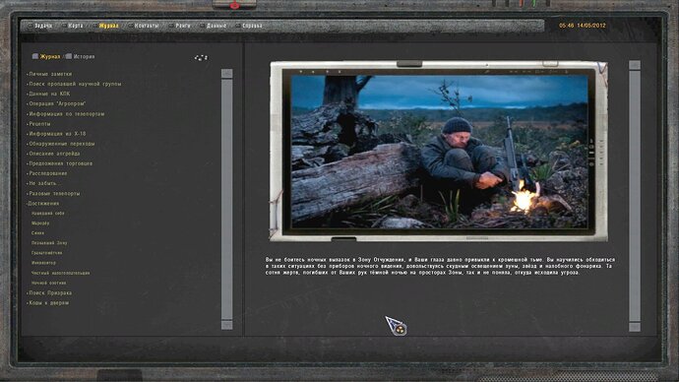The width and height of the screenshot is (679, 382).
Task: Toggle the История sub-section checkbox
Action: 69,56
